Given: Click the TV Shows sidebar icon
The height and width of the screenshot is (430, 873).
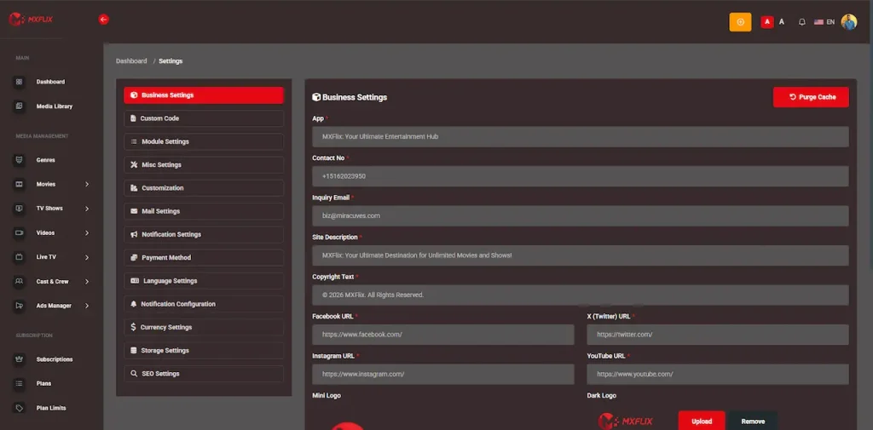Looking at the screenshot, I should (x=20, y=208).
